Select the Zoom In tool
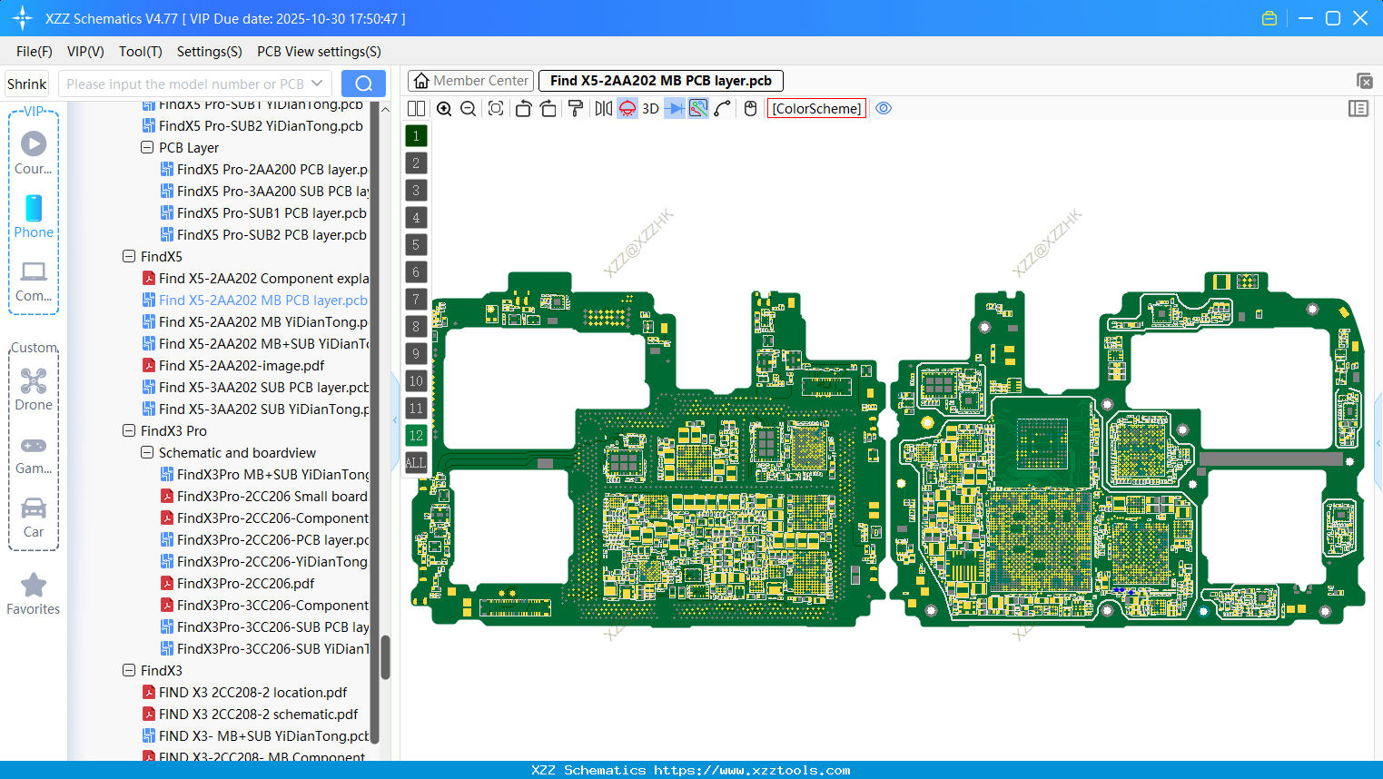Viewport: 1383px width, 779px height. [444, 108]
